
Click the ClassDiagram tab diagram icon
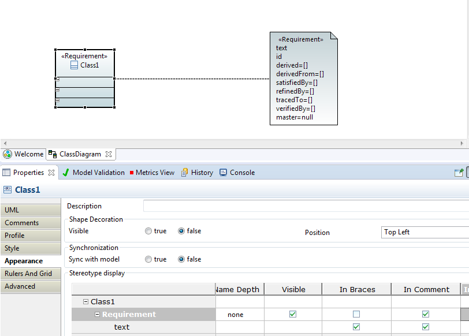pos(53,154)
